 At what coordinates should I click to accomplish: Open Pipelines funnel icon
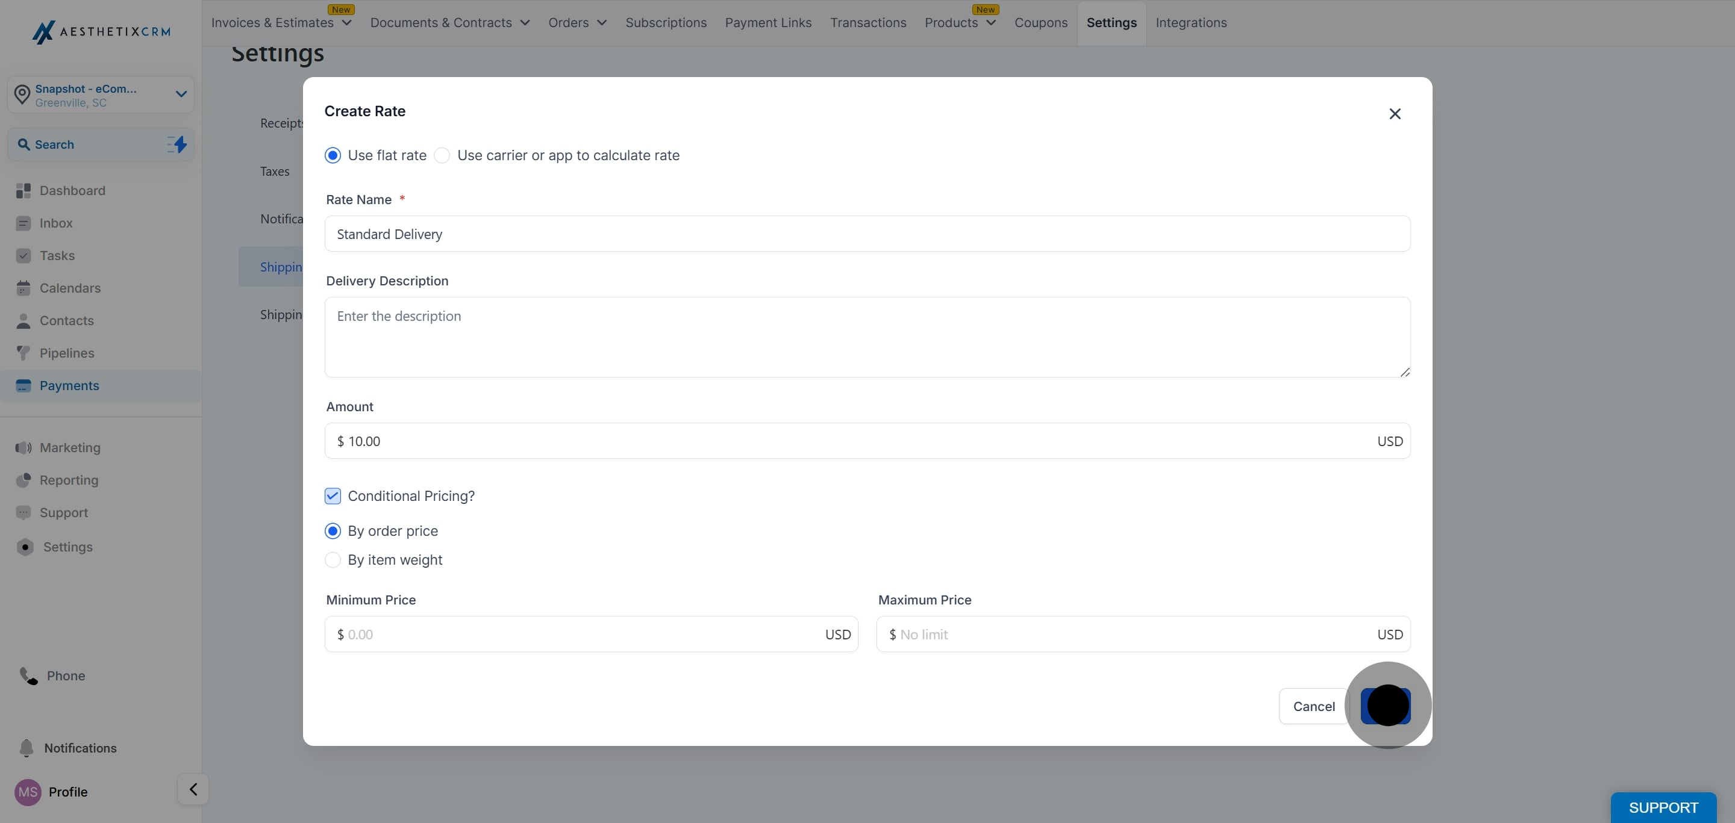23,353
